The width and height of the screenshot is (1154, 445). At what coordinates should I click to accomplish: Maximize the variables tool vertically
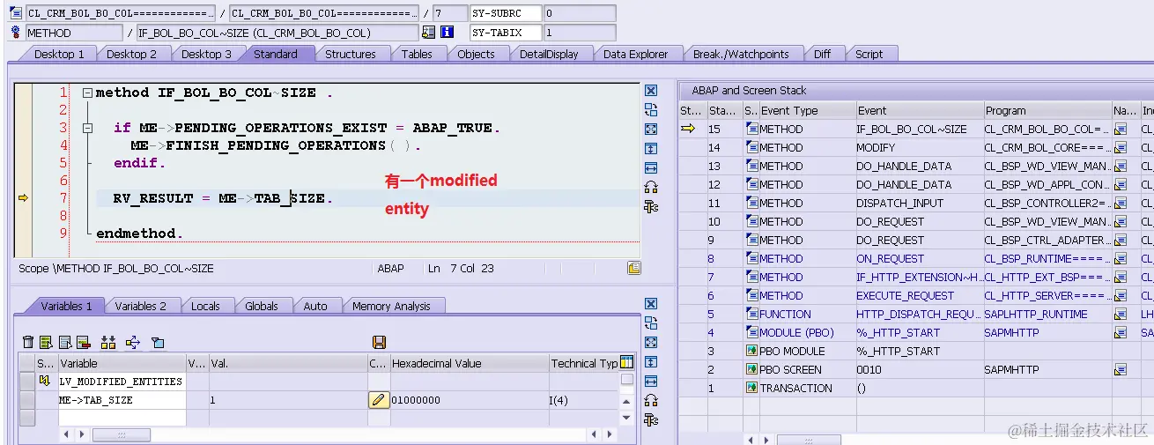(651, 362)
